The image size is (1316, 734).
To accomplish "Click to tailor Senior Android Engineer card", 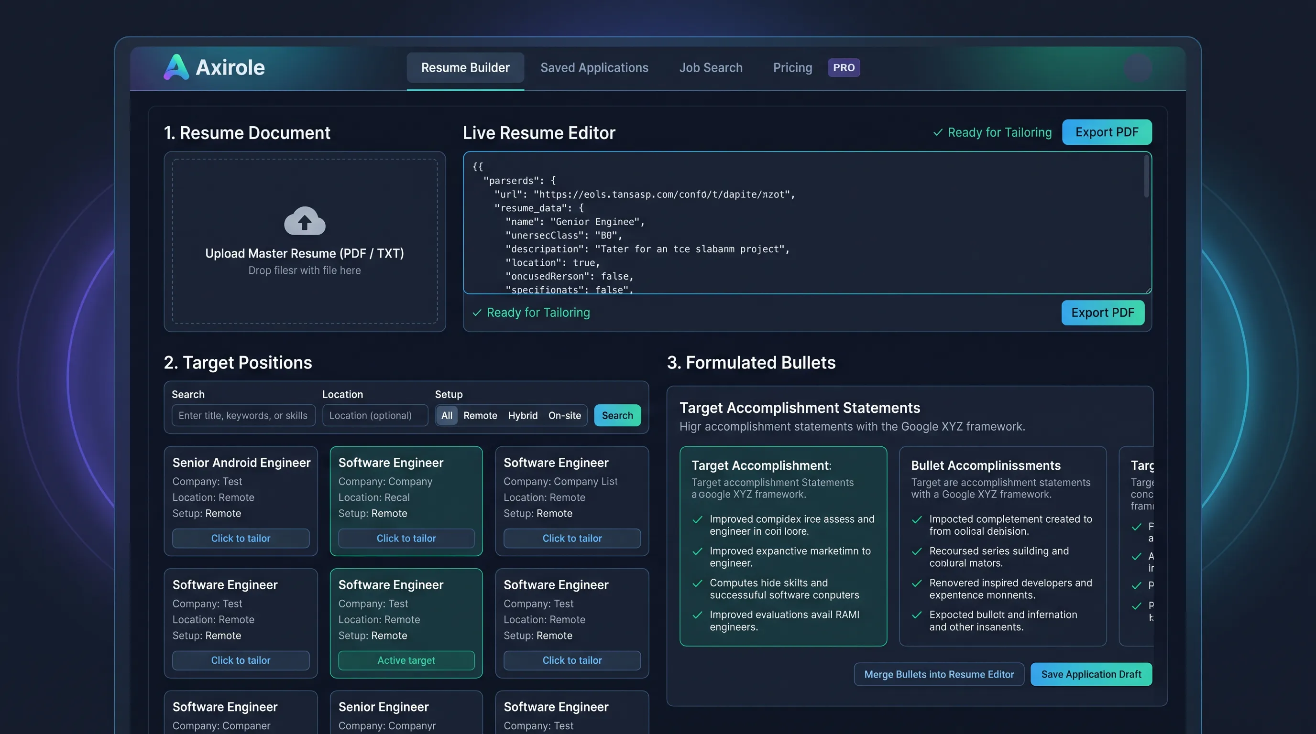I will pyautogui.click(x=241, y=538).
